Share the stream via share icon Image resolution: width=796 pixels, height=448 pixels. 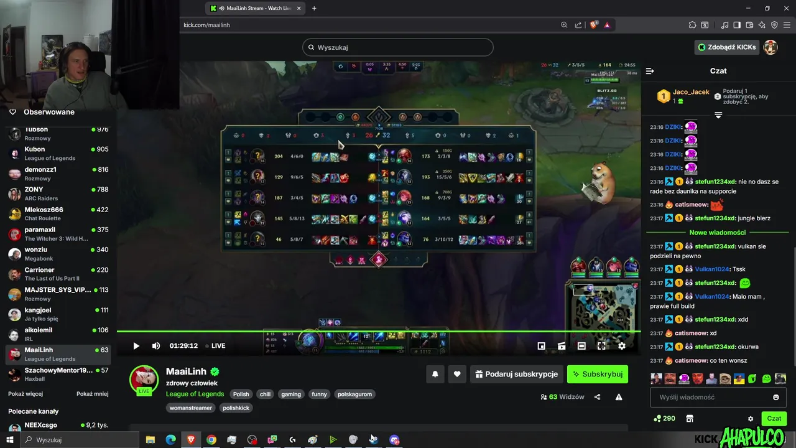[598, 397]
